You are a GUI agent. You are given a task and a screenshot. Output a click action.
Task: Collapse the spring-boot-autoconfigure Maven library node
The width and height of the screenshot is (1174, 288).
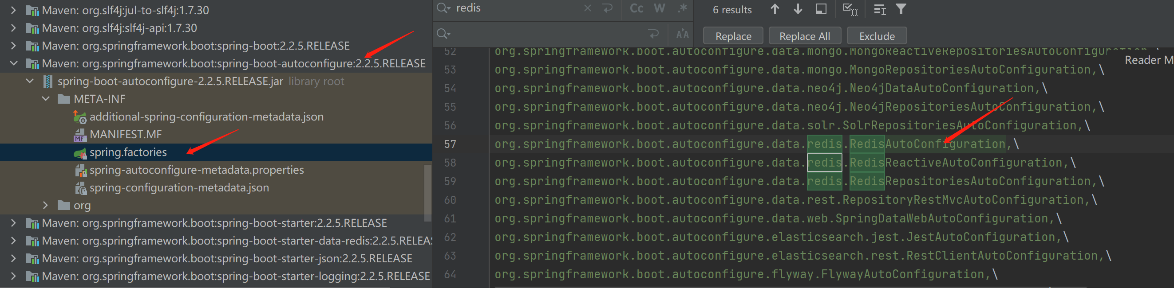click(14, 63)
